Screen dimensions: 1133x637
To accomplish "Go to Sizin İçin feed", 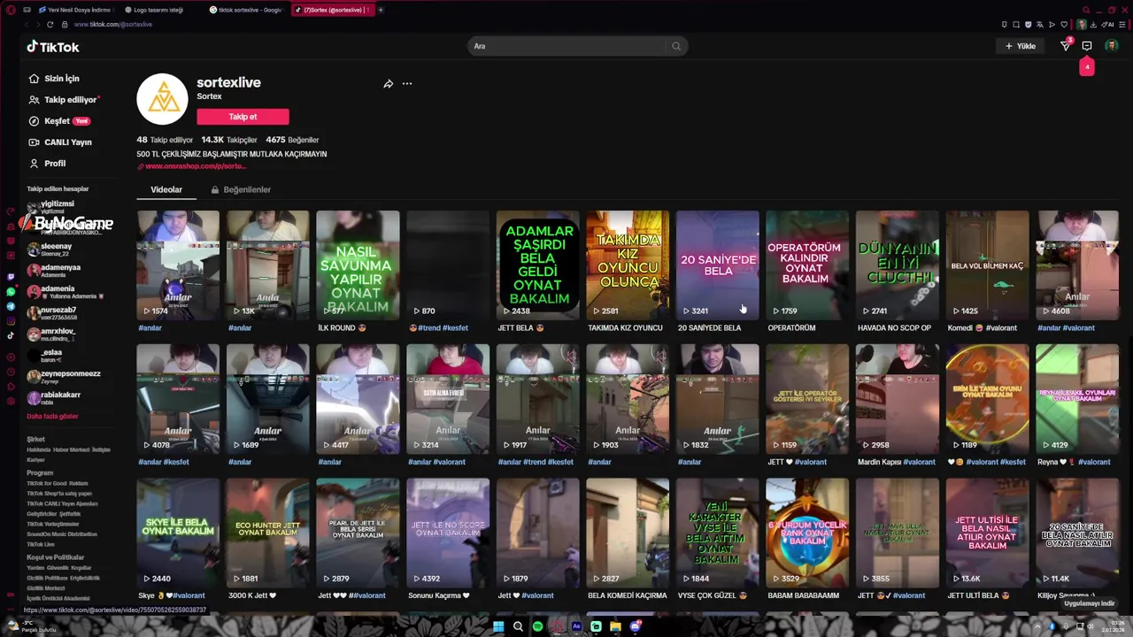I will click(x=55, y=79).
